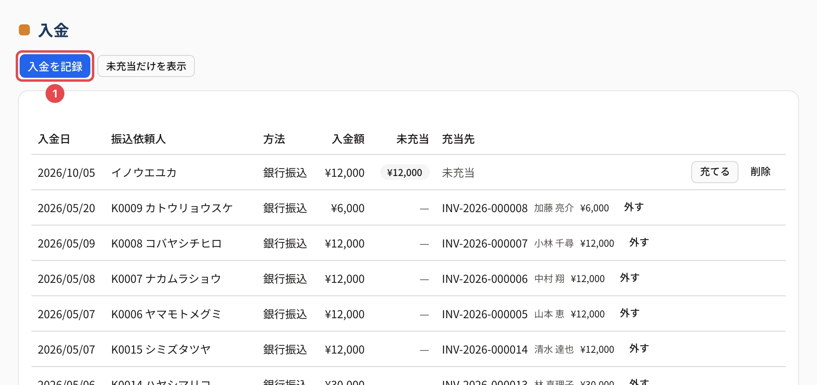Click the 未充当 column header

click(x=412, y=139)
